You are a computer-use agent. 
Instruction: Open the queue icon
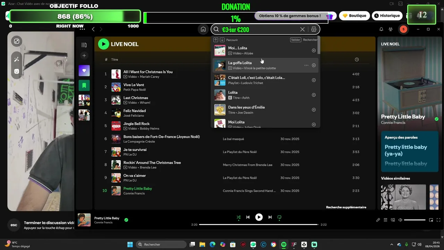click(x=385, y=220)
